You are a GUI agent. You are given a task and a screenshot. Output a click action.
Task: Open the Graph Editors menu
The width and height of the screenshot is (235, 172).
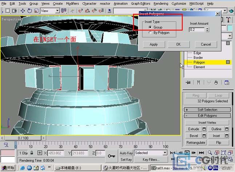(140, 3)
